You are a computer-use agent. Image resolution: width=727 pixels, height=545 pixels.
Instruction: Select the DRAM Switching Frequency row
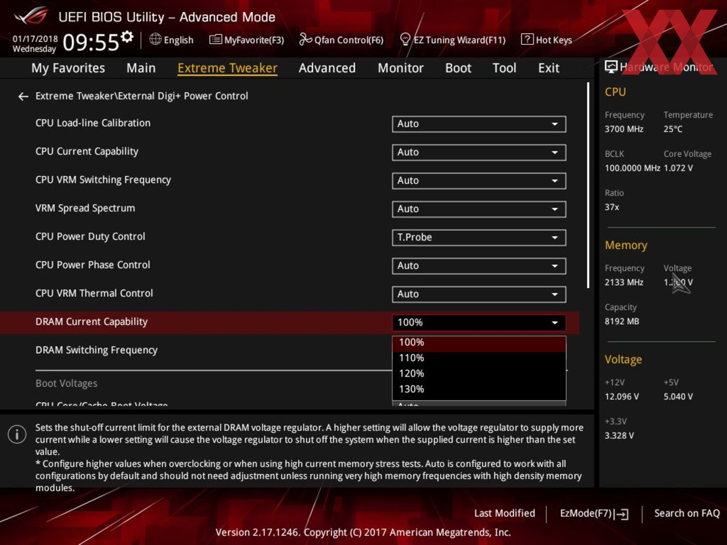(289, 350)
